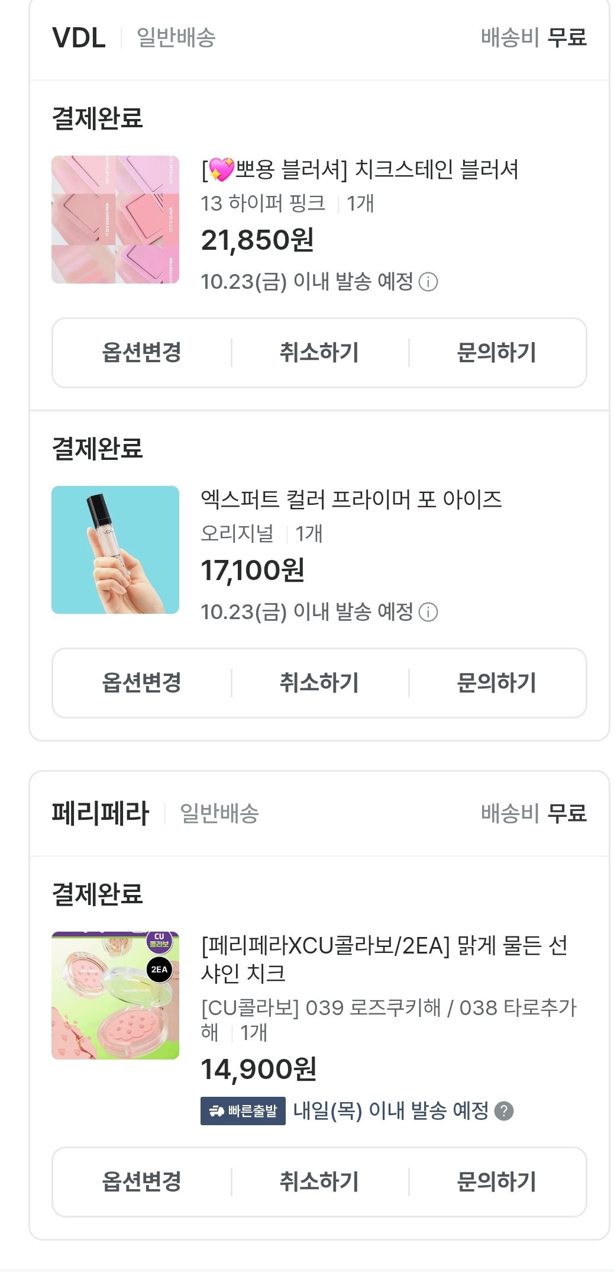The width and height of the screenshot is (614, 1272).
Task: Open VDL cheek stain blusher product thumbnail
Action: coord(115,220)
